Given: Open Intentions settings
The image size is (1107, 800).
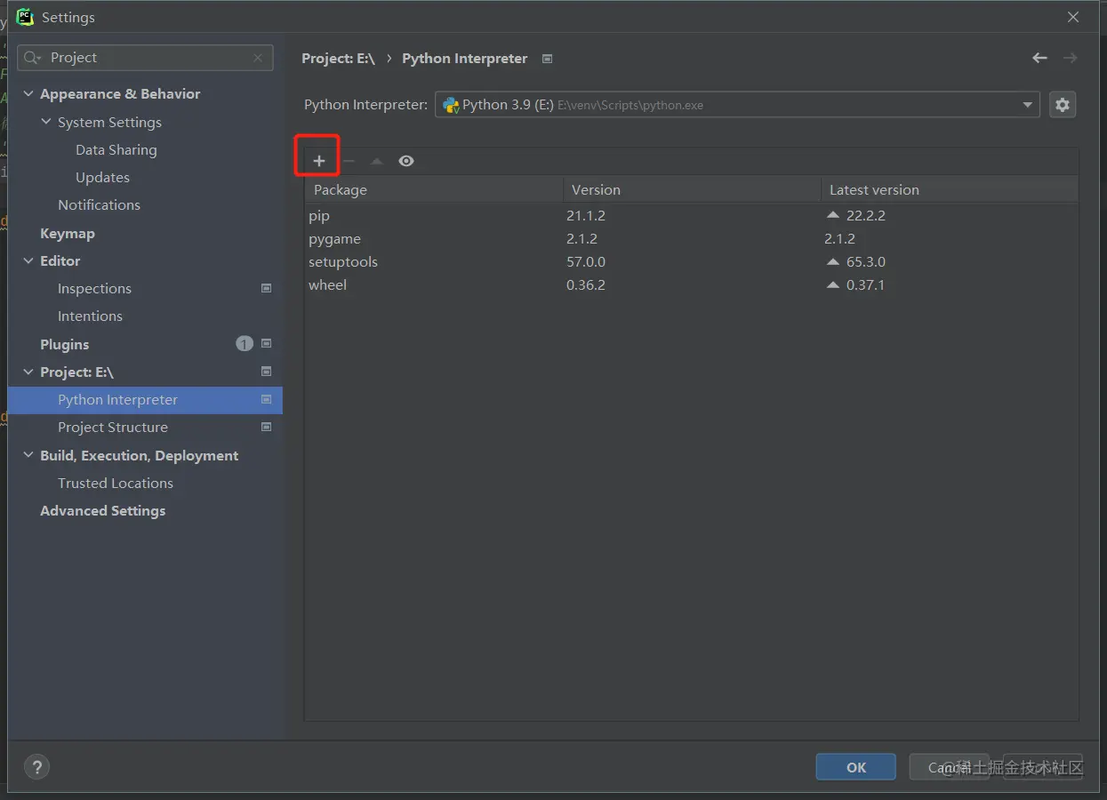Looking at the screenshot, I should [x=90, y=316].
